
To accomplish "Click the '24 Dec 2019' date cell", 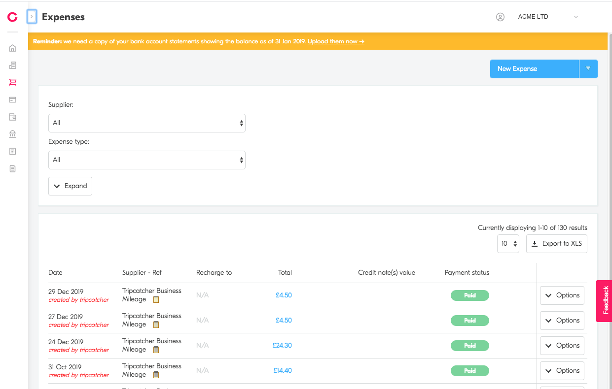I will (x=66, y=342).
